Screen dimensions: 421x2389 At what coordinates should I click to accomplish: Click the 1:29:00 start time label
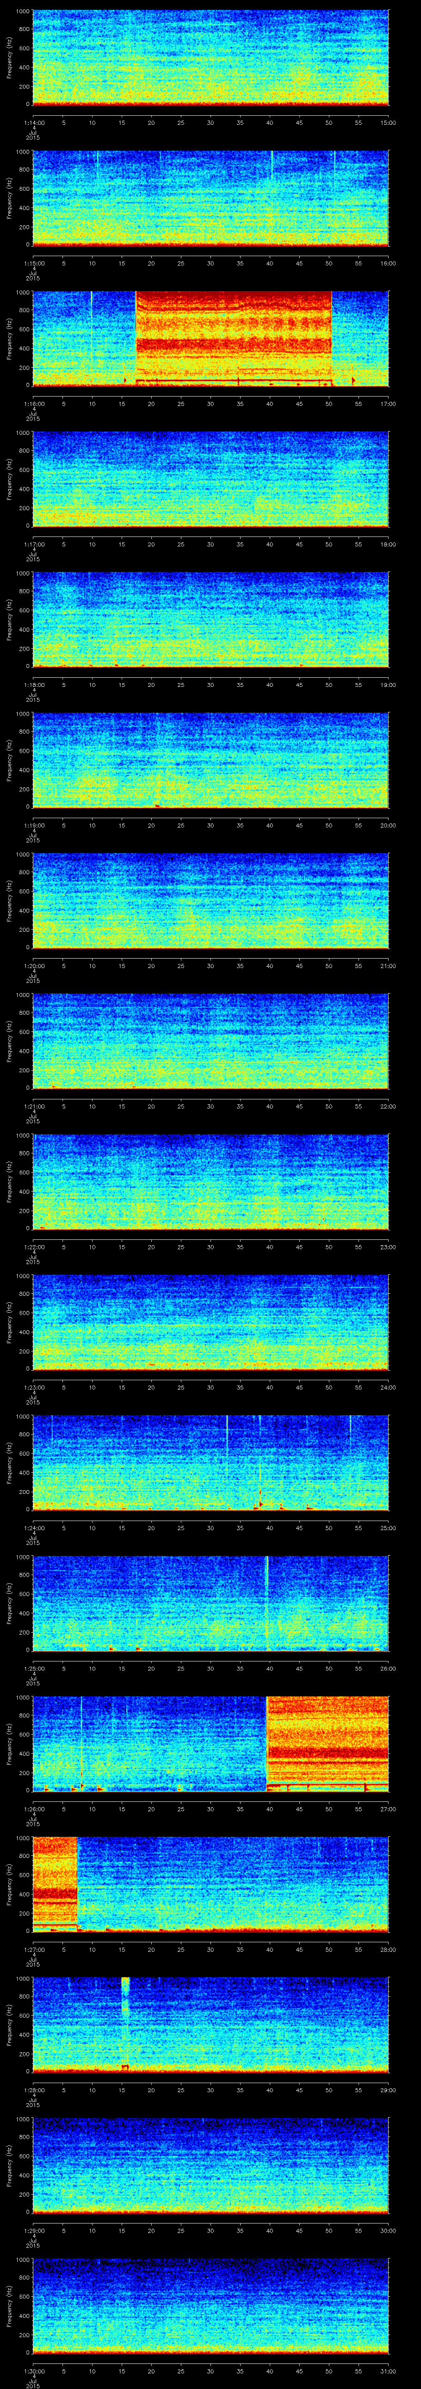click(33, 2230)
